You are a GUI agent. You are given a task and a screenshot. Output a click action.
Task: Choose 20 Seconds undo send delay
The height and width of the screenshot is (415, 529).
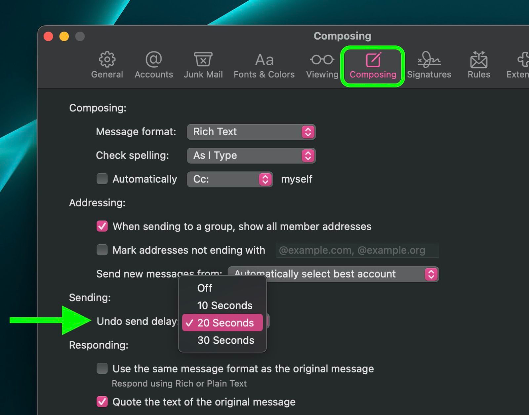coord(222,323)
